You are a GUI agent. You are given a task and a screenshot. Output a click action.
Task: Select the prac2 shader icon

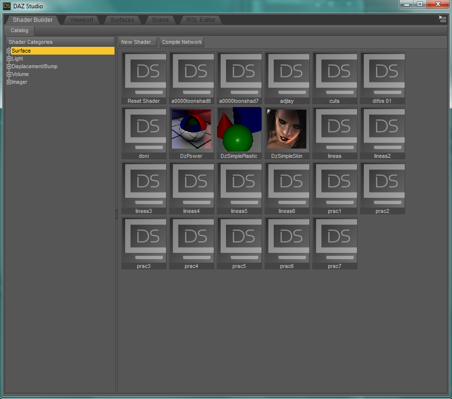tap(382, 188)
